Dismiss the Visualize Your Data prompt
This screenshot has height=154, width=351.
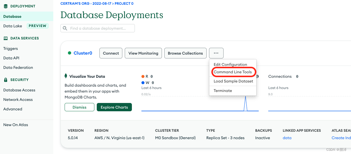[x=79, y=107]
